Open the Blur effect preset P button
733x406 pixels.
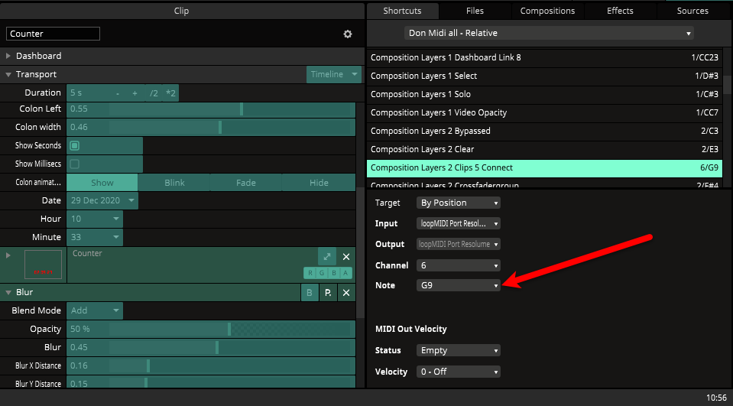pos(328,293)
